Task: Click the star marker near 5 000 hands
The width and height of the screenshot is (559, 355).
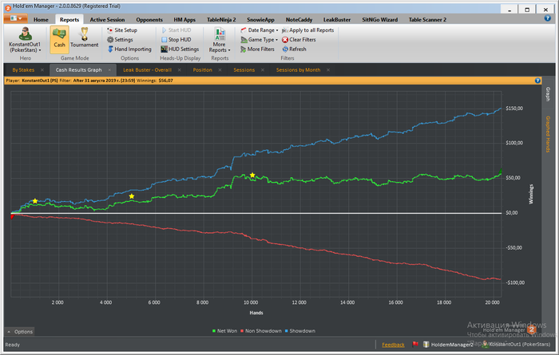Action: pos(132,196)
